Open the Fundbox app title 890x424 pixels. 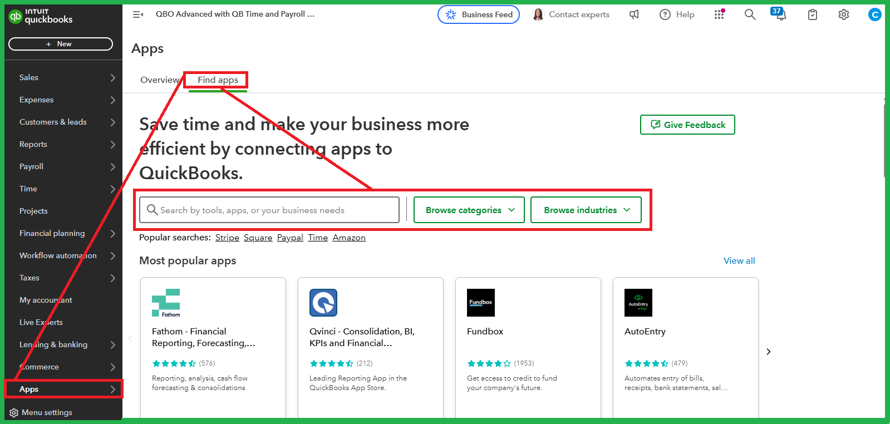pos(485,332)
